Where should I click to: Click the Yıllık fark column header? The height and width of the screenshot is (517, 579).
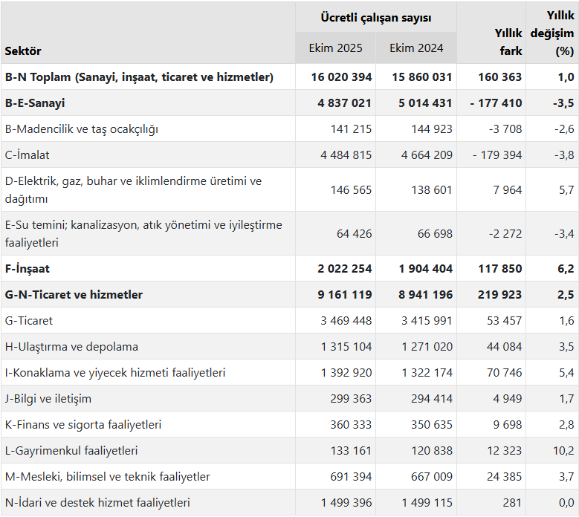point(508,42)
